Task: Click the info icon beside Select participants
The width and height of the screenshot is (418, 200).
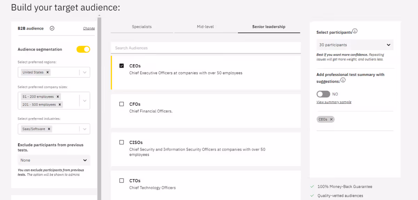Action: point(355,31)
